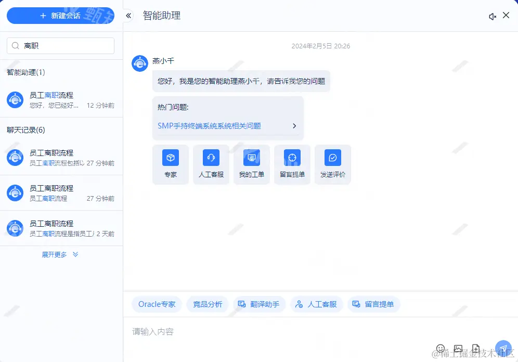Open the emoji picker
The width and height of the screenshot is (518, 362).
pos(441,348)
